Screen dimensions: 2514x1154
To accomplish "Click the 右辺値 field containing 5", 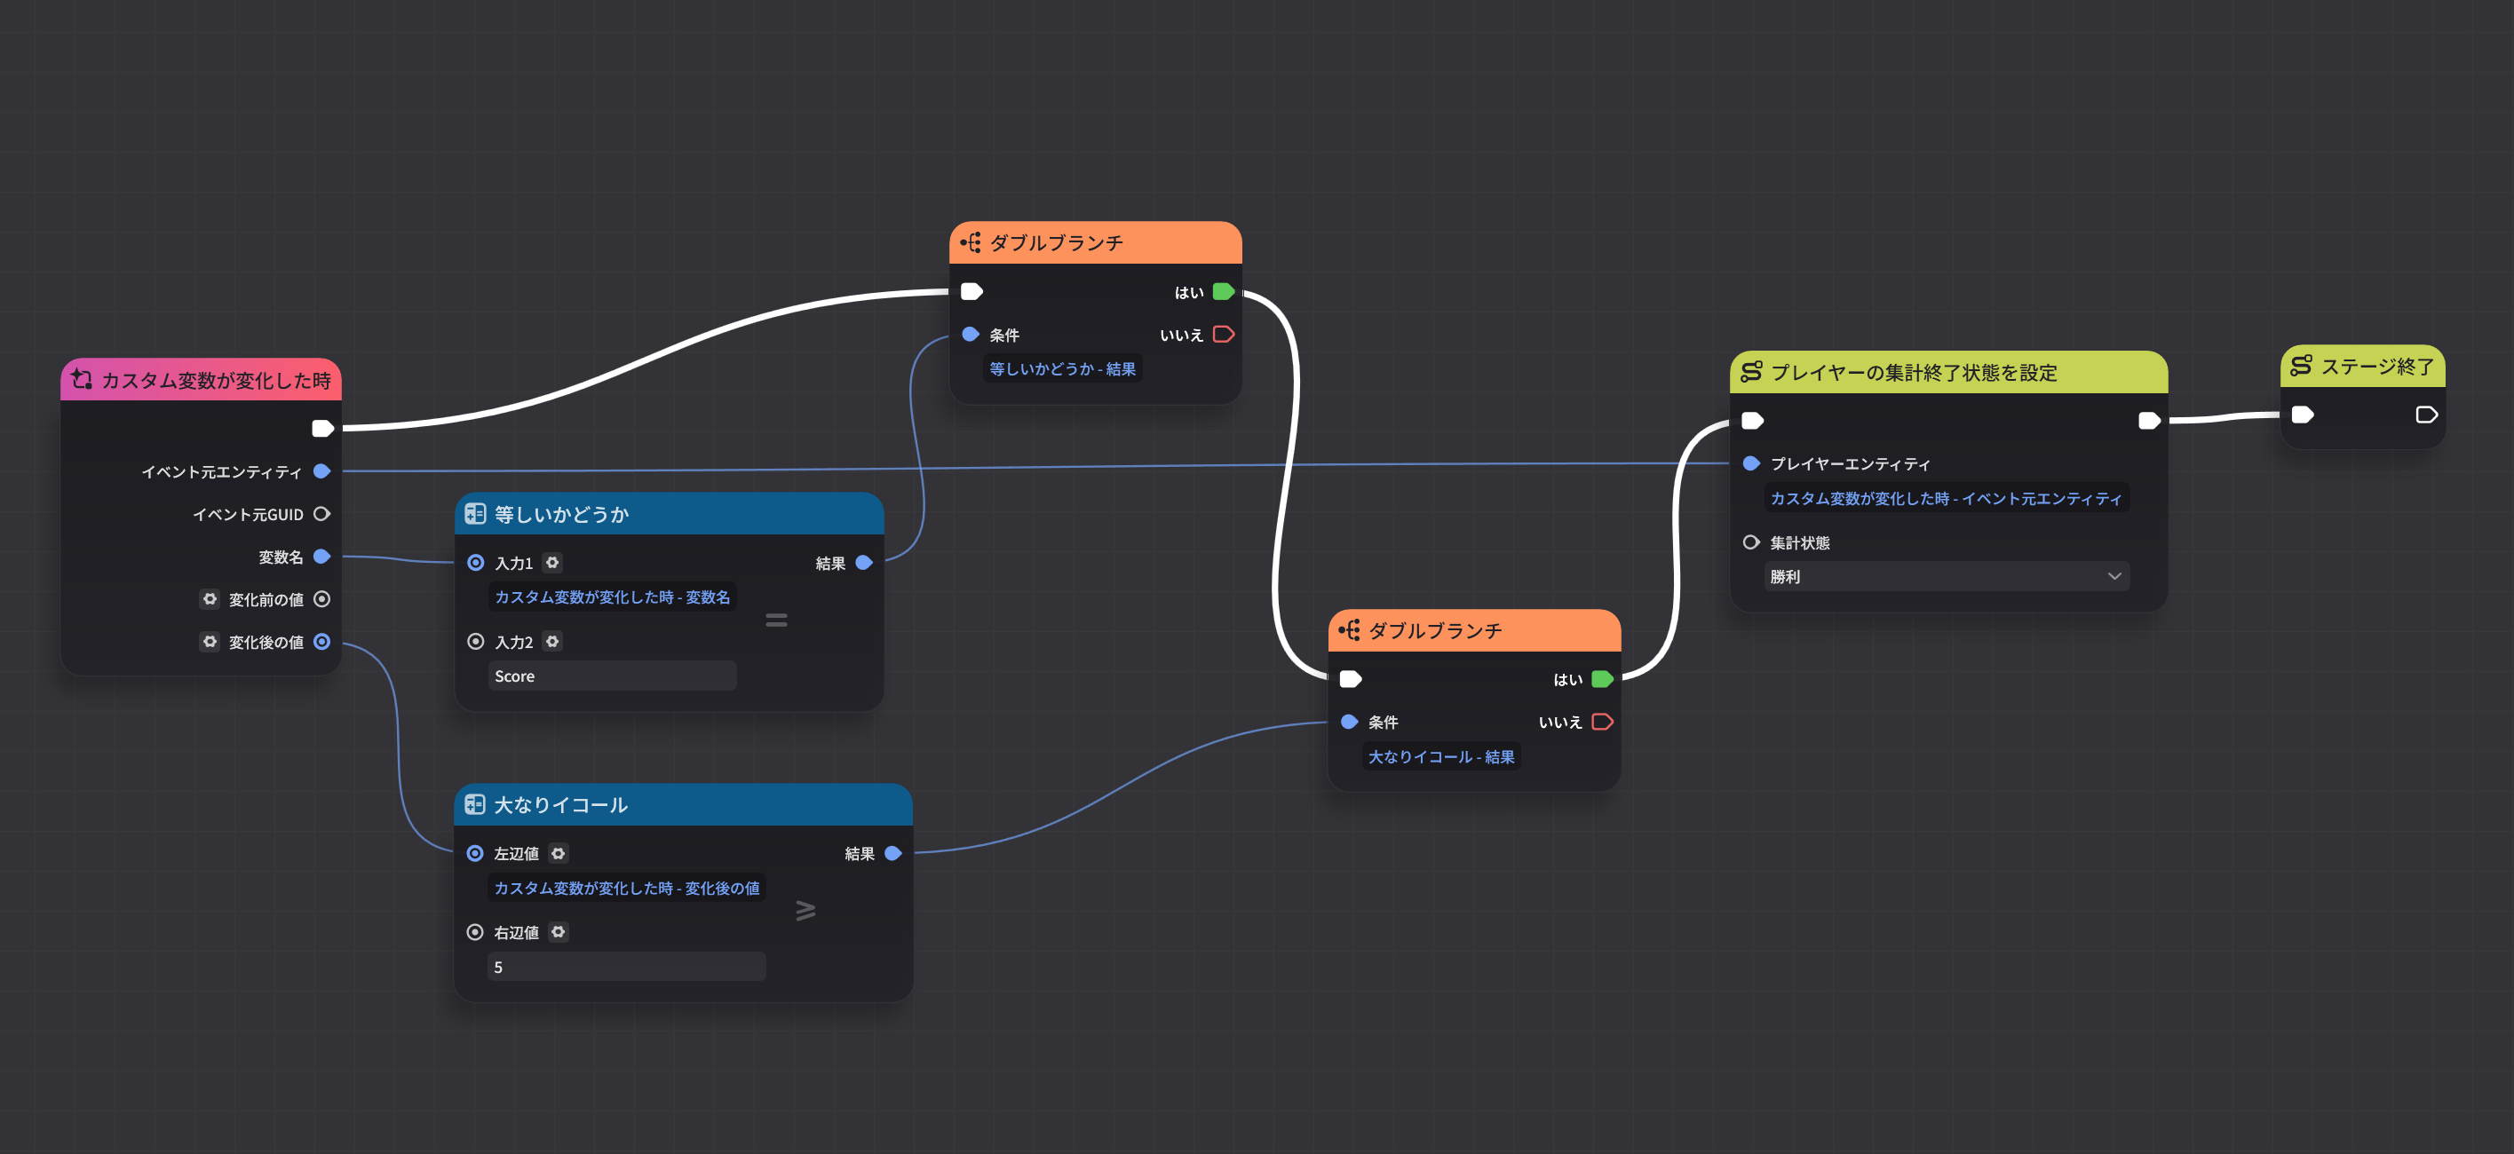I will pos(625,967).
